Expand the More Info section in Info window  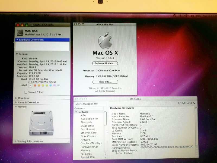click(x=16, y=98)
